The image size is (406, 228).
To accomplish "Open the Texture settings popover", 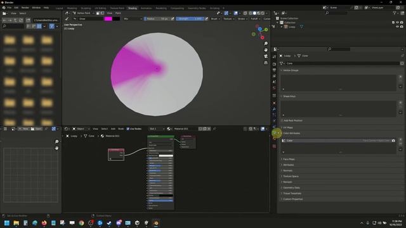I will point(228,18).
